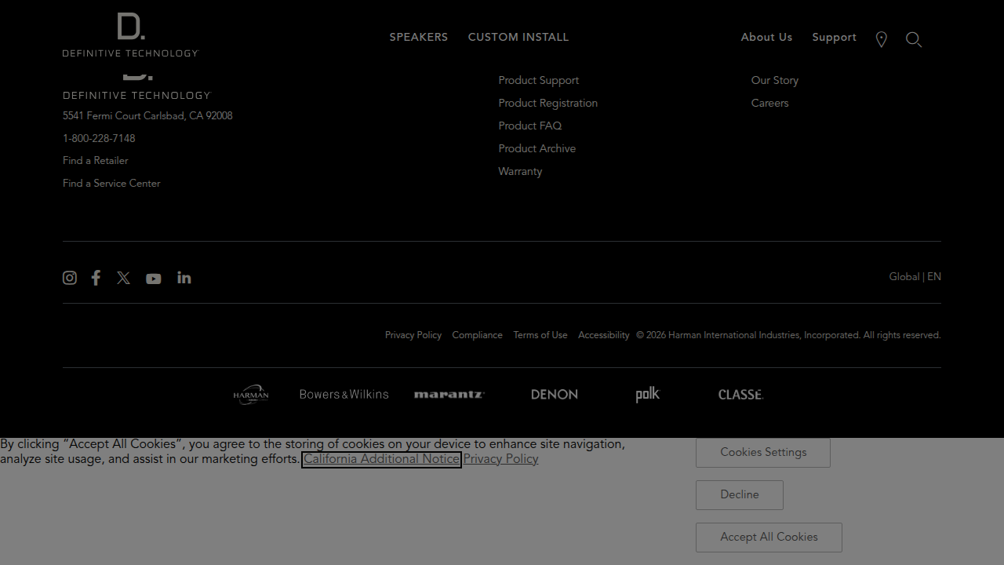Click the Accept All Cookies button

coord(769,538)
